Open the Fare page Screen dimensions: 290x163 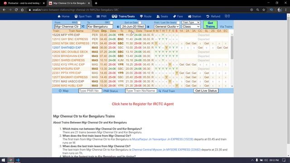178,16
